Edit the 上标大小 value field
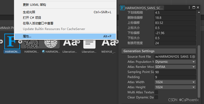The image size is (204, 104). click(x=175, y=28)
